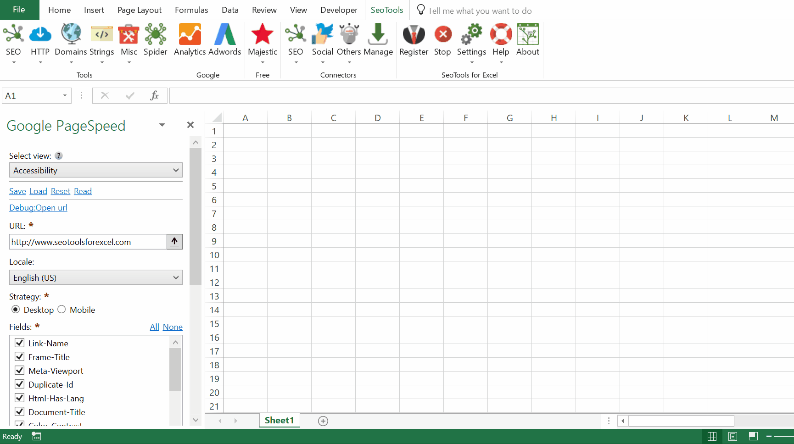Switch to the Formulas ribbon tab
This screenshot has height=444, width=794.
tap(191, 10)
